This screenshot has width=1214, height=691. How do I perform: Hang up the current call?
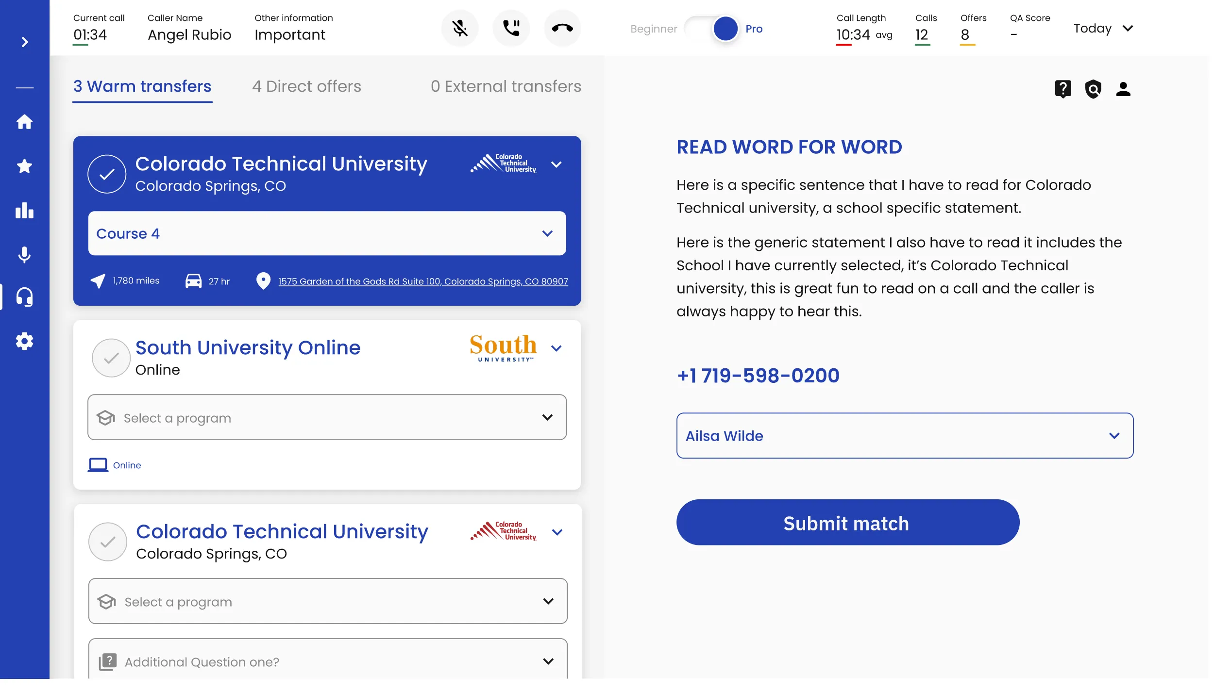562,28
